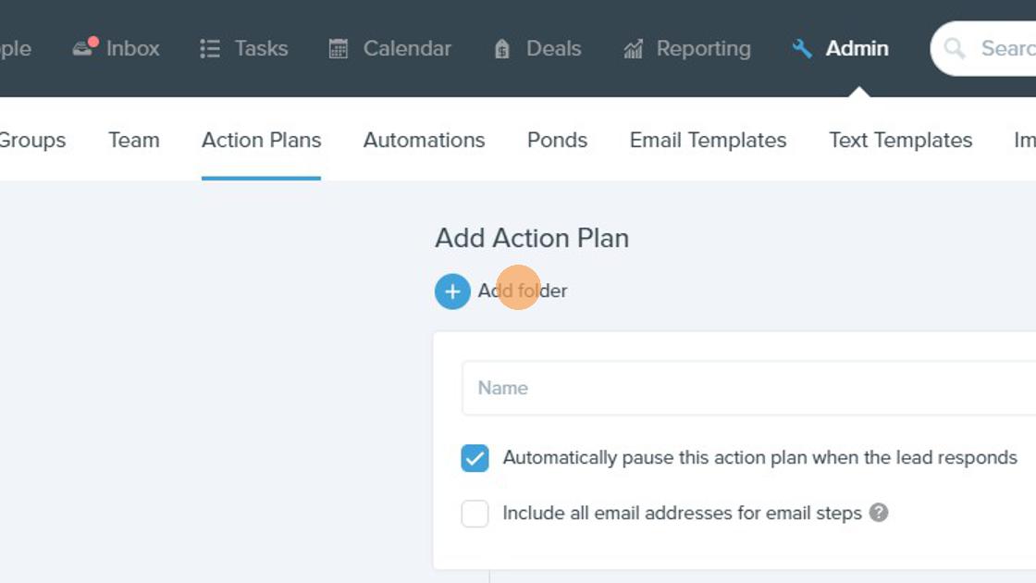
Task: Open the Automations tab
Action: (x=425, y=140)
